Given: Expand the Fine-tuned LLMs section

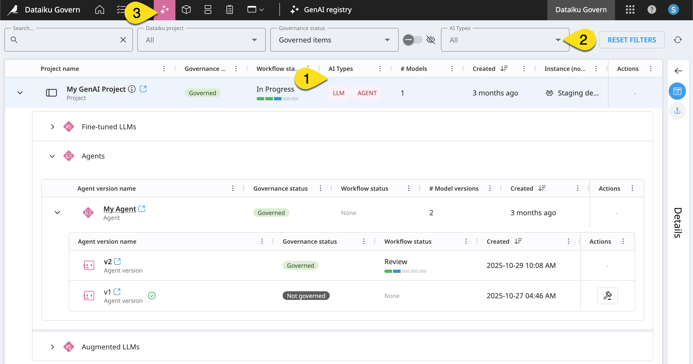Looking at the screenshot, I should point(53,127).
